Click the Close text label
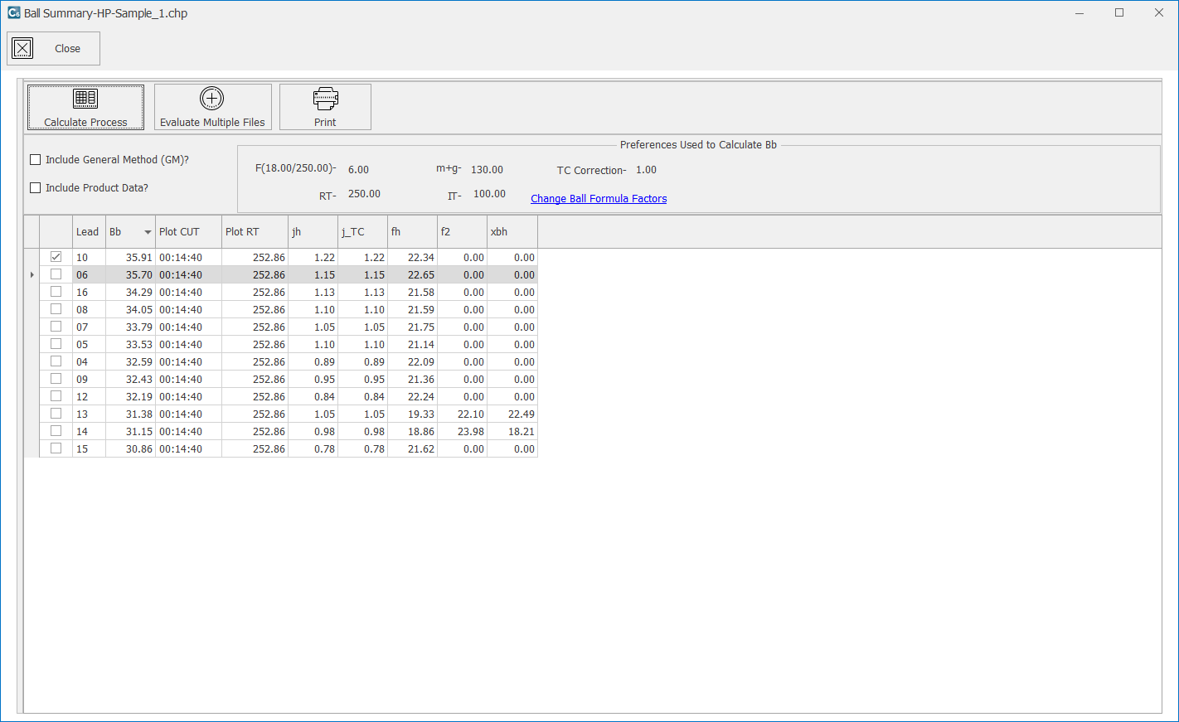 [67, 48]
